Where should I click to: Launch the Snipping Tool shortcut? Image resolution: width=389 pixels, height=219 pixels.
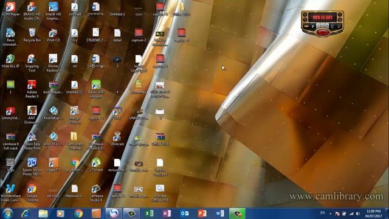click(x=32, y=63)
